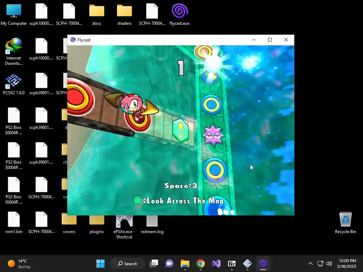Select the SCPH-70004 file beside rom1.bin

point(41,222)
